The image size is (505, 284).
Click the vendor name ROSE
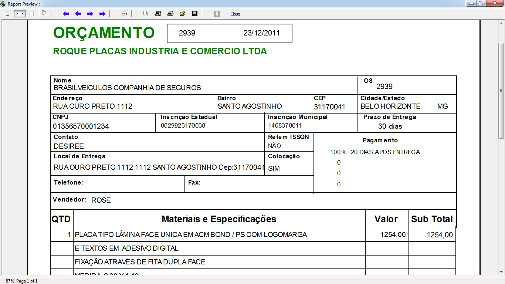(x=101, y=200)
